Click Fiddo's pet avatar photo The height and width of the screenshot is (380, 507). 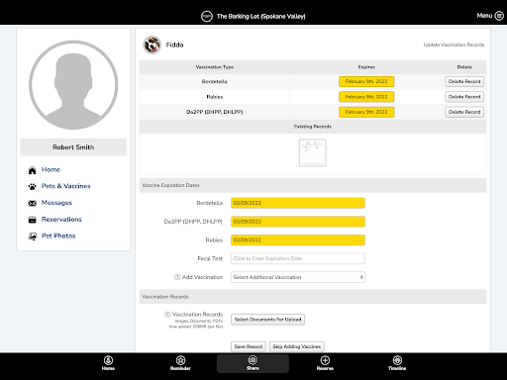point(152,45)
